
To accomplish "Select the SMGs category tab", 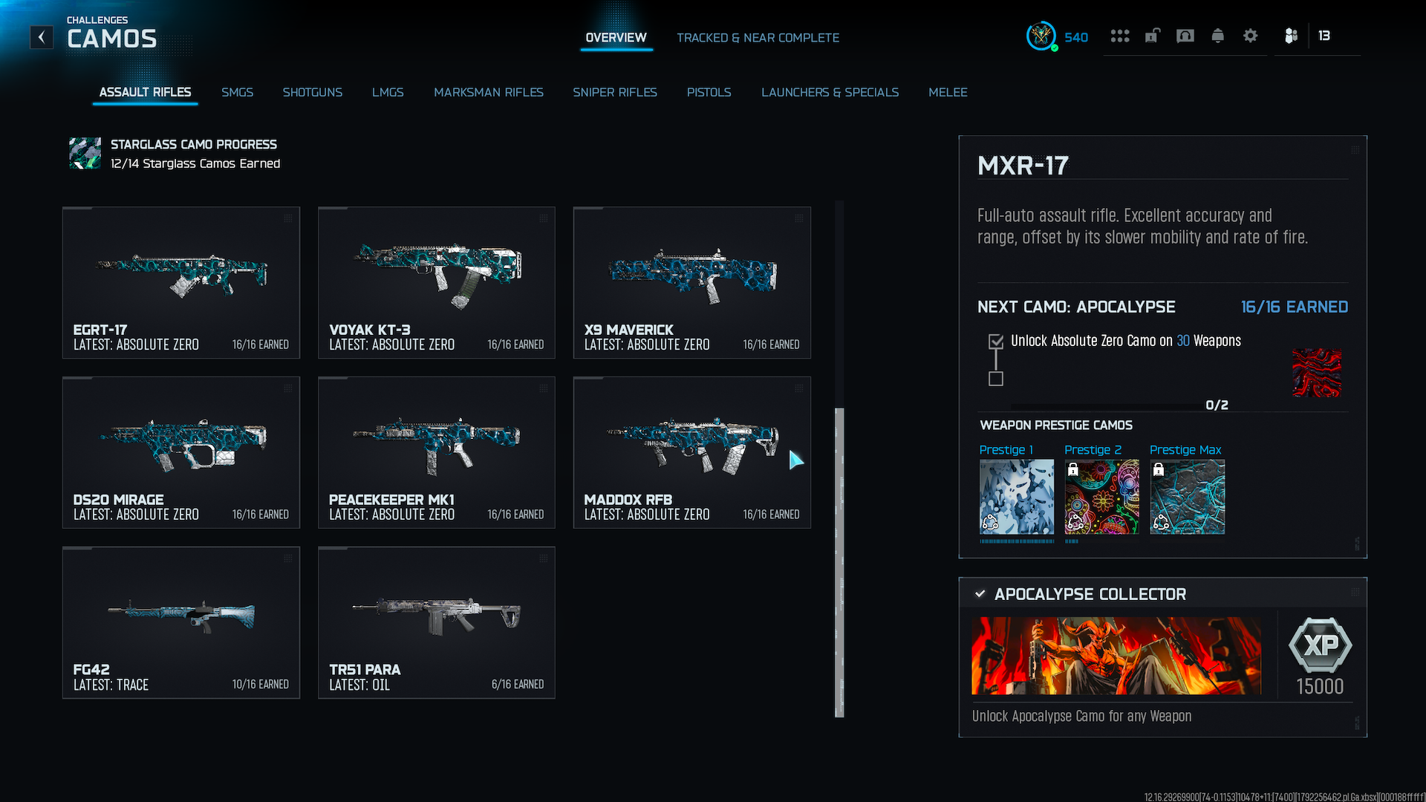I will pyautogui.click(x=238, y=92).
